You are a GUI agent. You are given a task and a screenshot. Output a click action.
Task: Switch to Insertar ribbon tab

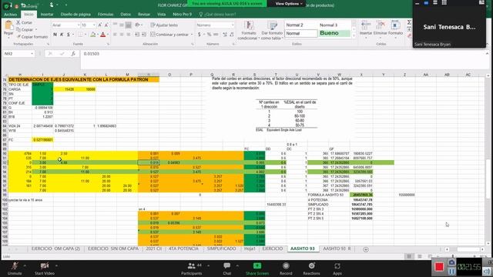47,15
